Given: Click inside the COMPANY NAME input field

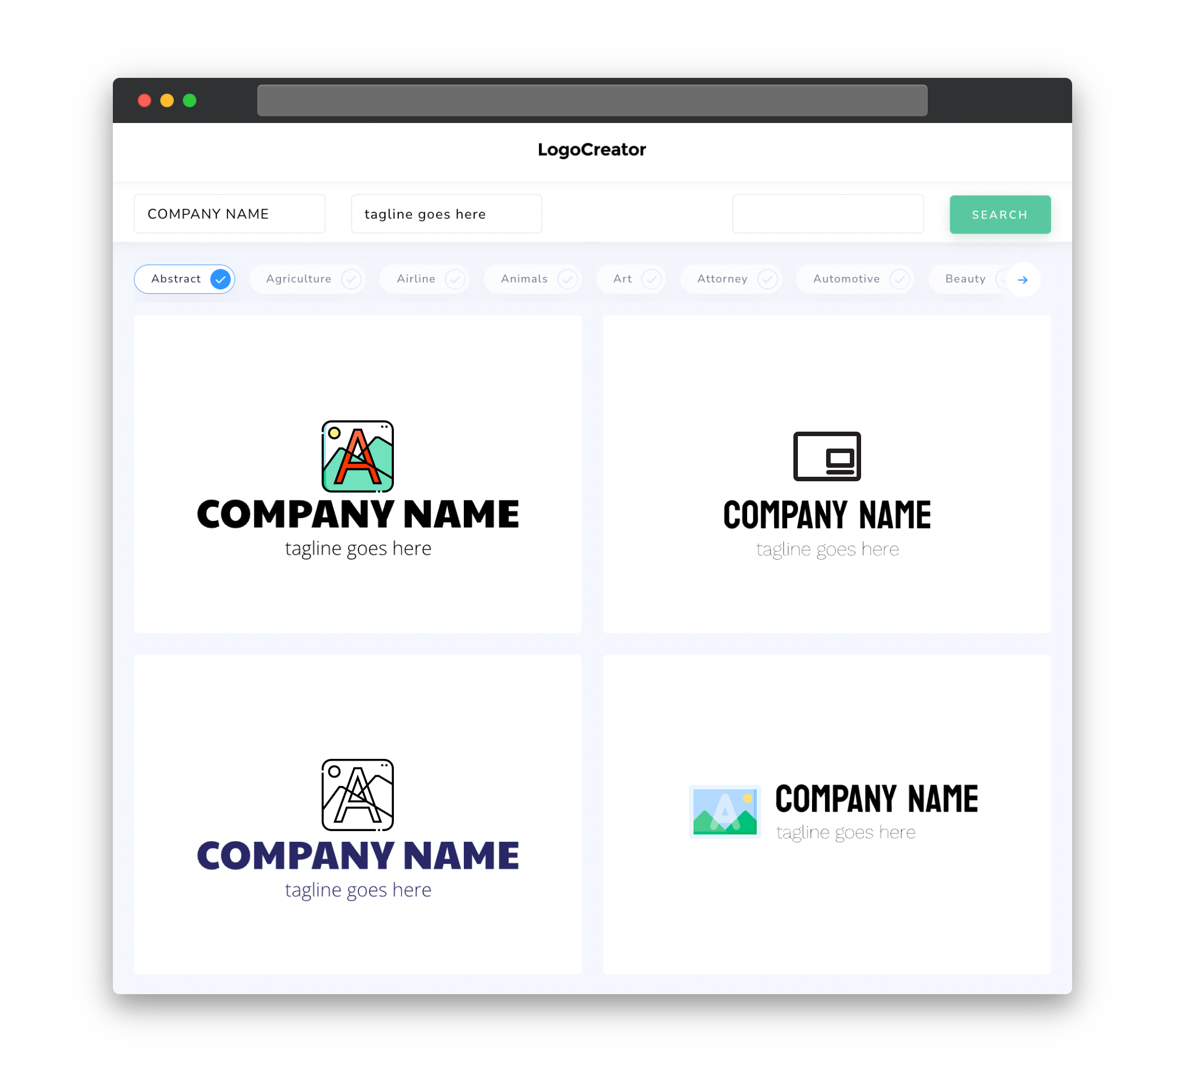Looking at the screenshot, I should (x=230, y=214).
